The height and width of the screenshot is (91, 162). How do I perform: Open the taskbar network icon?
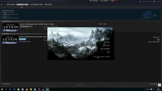click(x=147, y=89)
